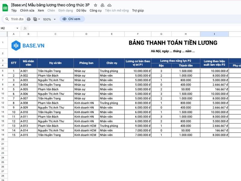
Task: Expand the print options dropdown arrow
Action: point(39,19)
